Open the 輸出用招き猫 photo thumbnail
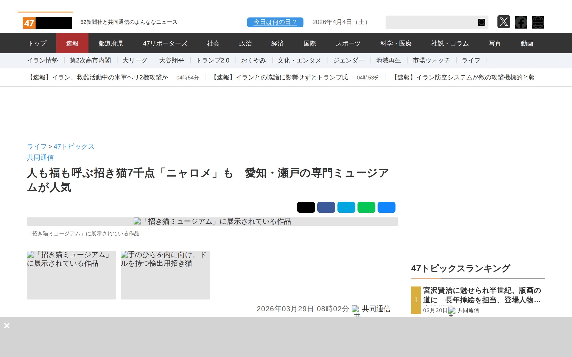The width and height of the screenshot is (572, 357). [165, 275]
